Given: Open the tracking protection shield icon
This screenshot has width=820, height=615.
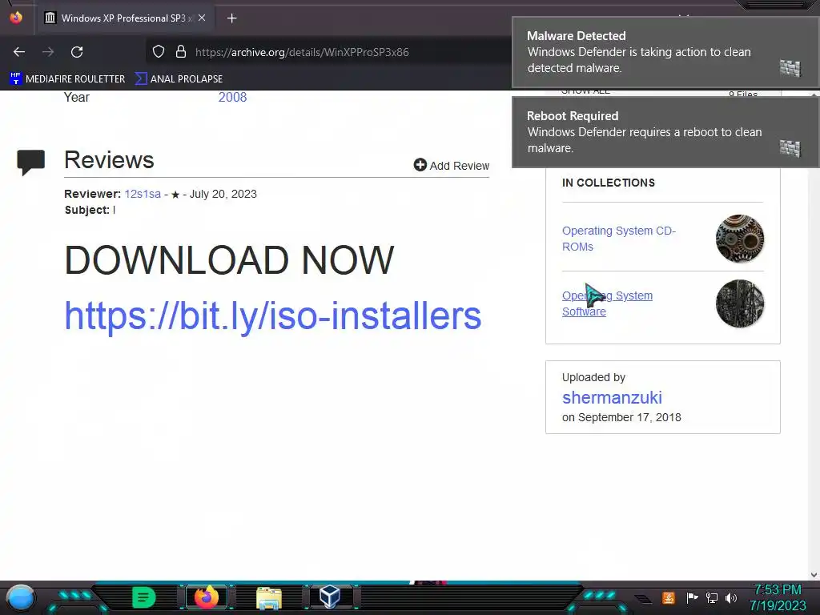Looking at the screenshot, I should 159,52.
